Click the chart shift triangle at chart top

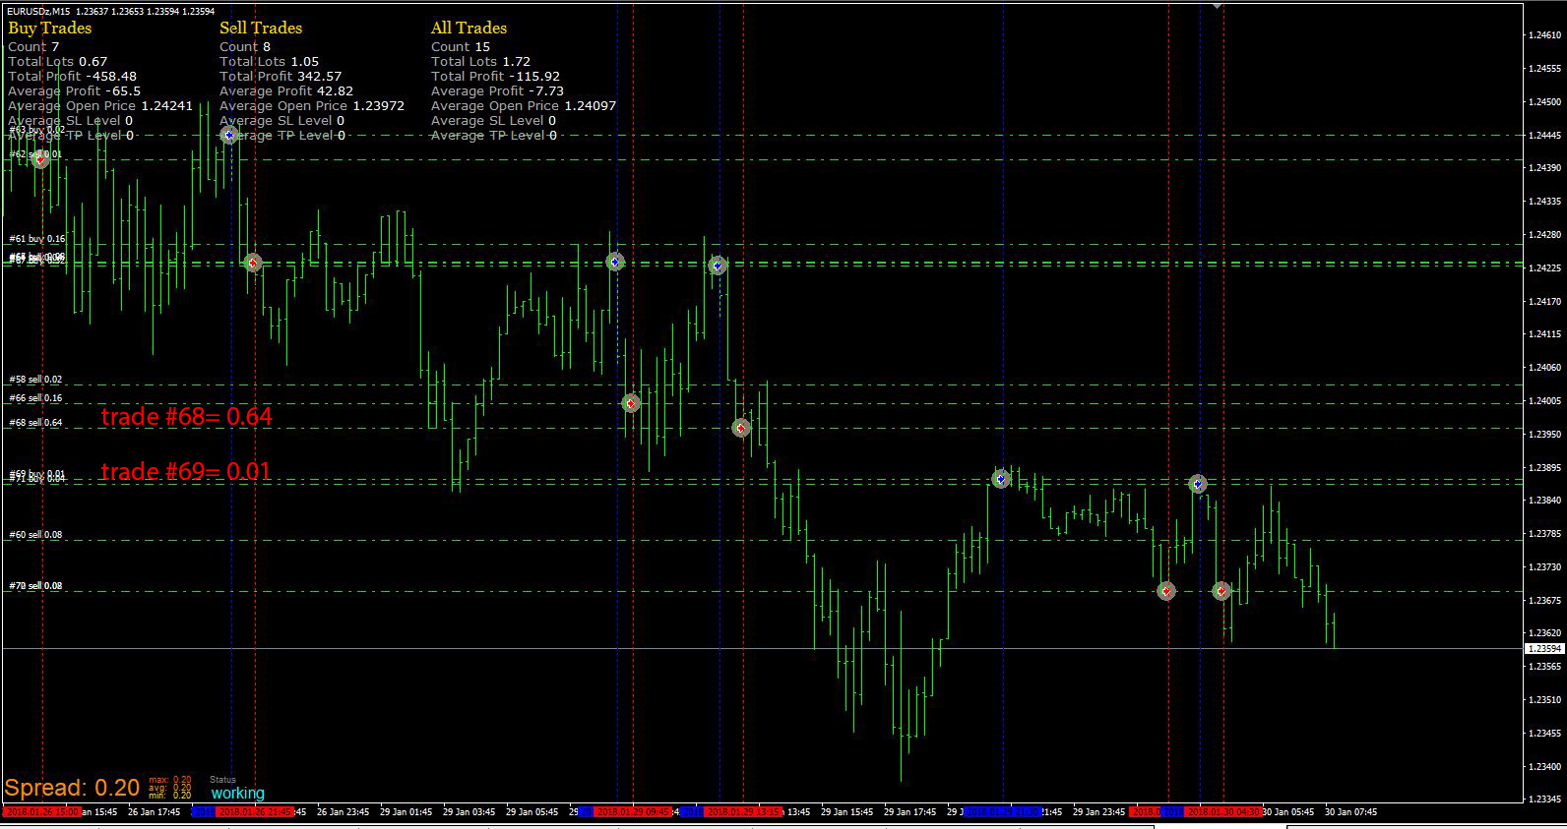tap(1218, 6)
